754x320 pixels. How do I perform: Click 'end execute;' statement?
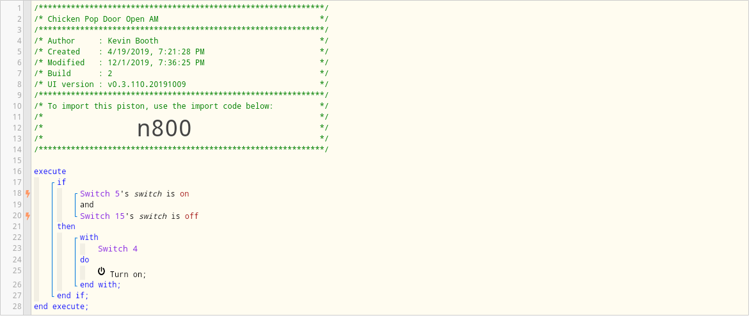(61, 307)
